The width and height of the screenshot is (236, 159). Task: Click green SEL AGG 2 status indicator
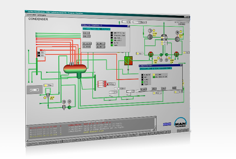(x=112, y=40)
